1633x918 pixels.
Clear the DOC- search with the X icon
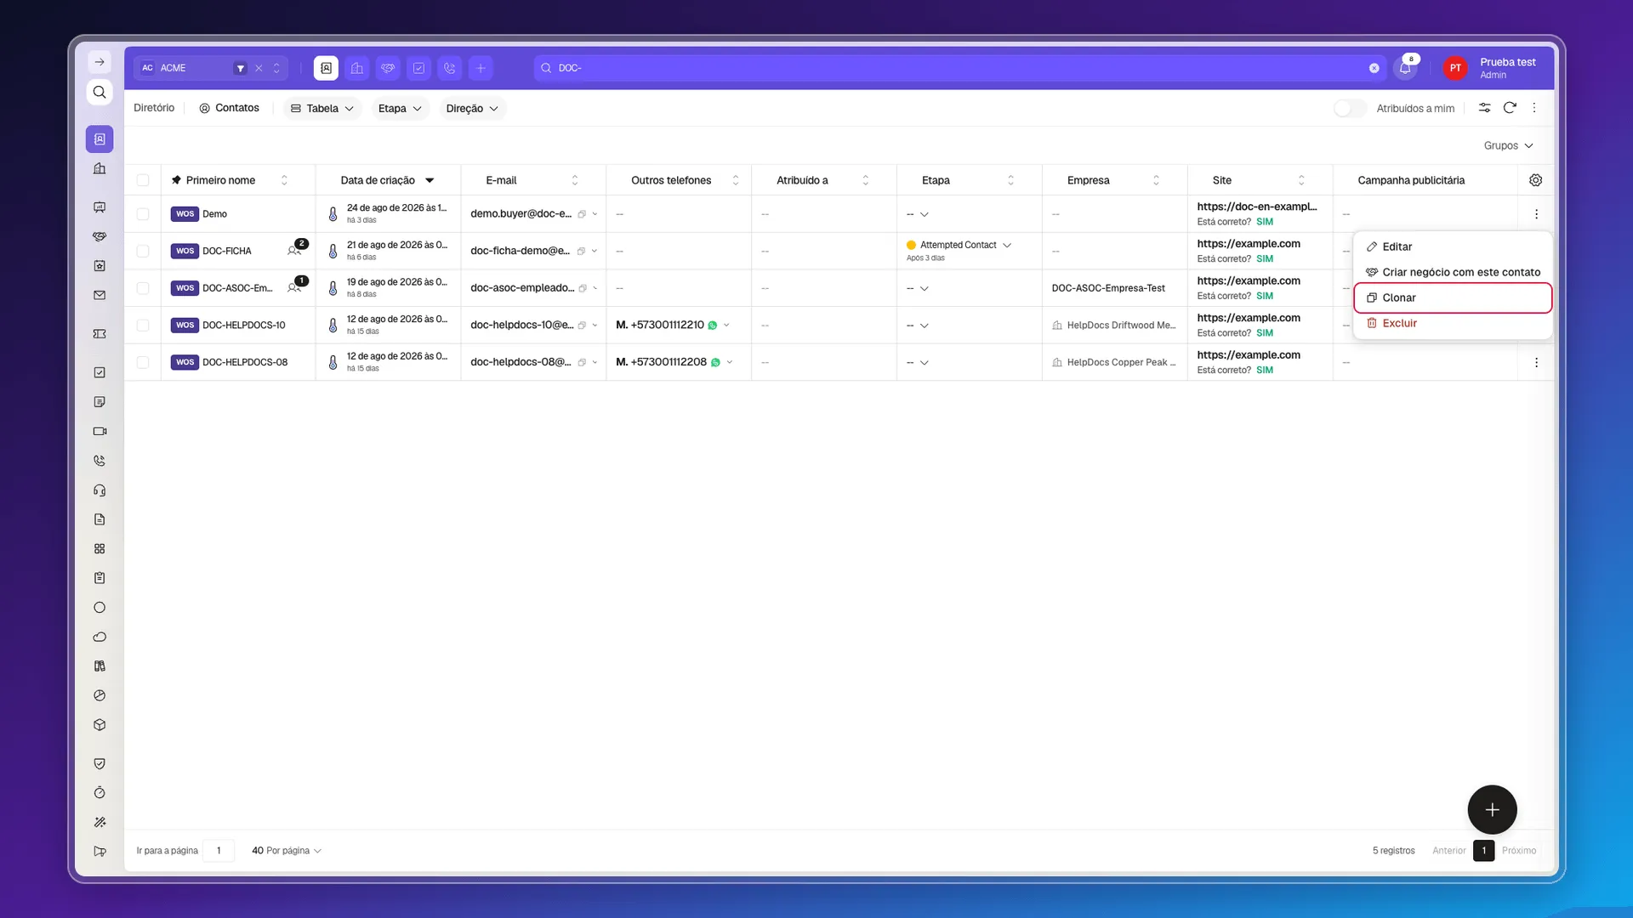[1374, 68]
